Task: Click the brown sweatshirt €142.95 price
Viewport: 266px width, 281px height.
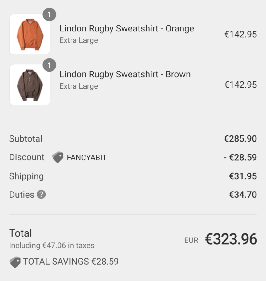Action: point(240,85)
